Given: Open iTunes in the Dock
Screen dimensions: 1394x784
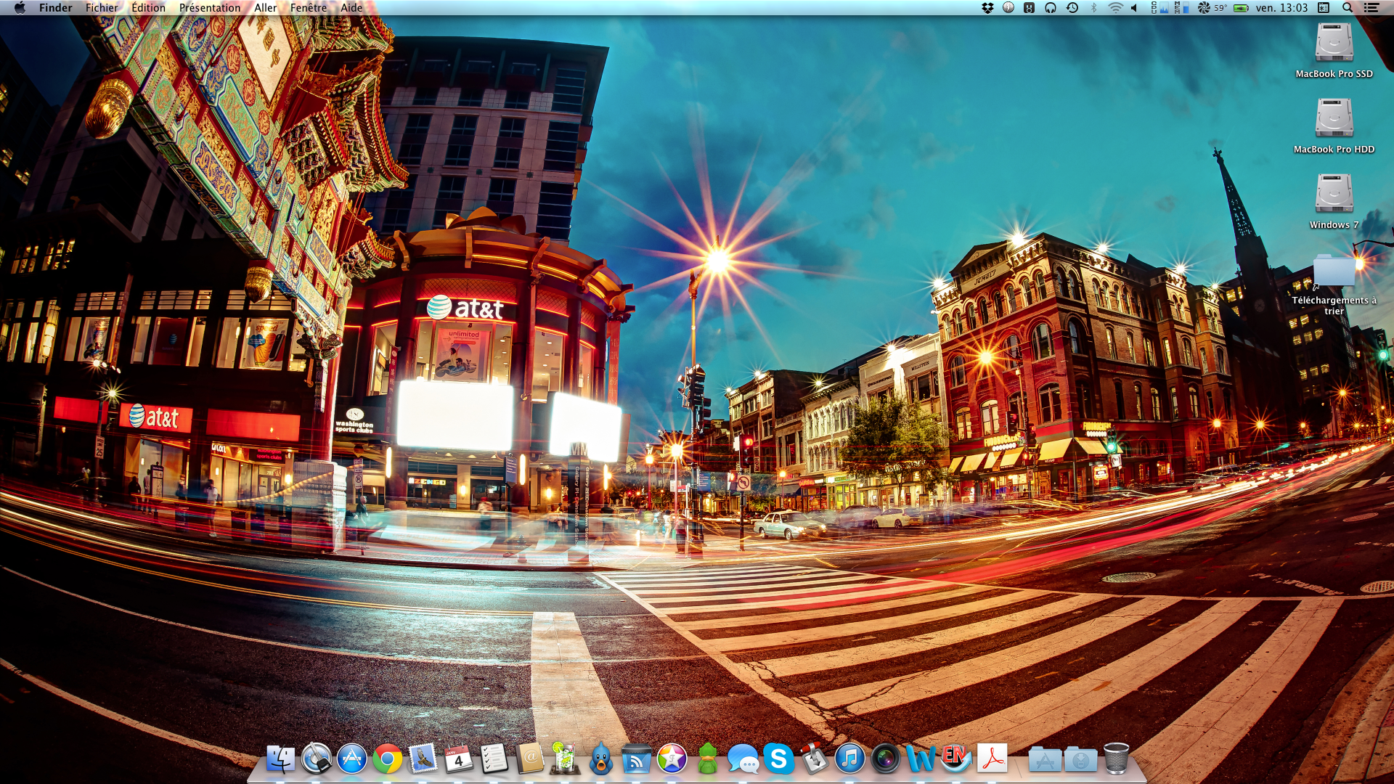Looking at the screenshot, I should 849,759.
